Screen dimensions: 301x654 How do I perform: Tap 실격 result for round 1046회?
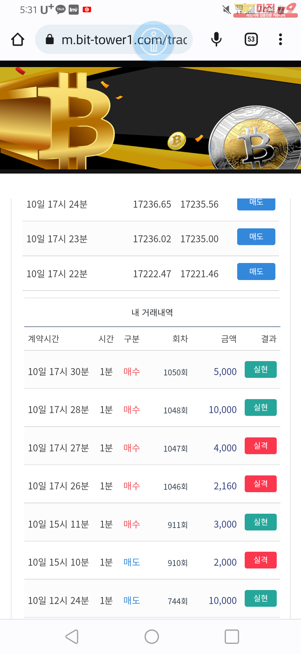(x=260, y=484)
